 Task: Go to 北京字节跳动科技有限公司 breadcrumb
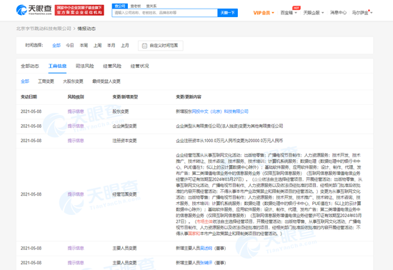click(x=44, y=29)
